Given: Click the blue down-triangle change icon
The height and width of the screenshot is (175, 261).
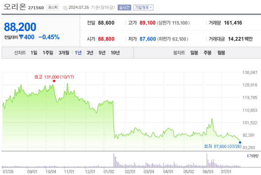Looking at the screenshot, I should click(x=21, y=37).
